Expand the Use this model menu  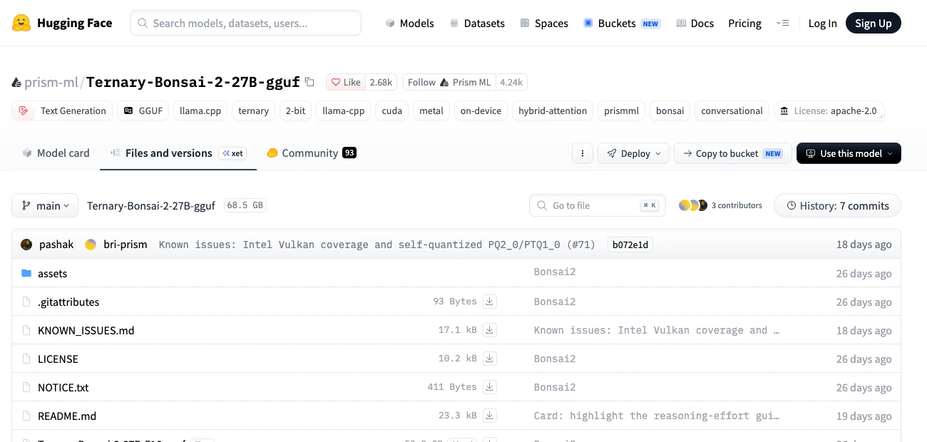[849, 153]
